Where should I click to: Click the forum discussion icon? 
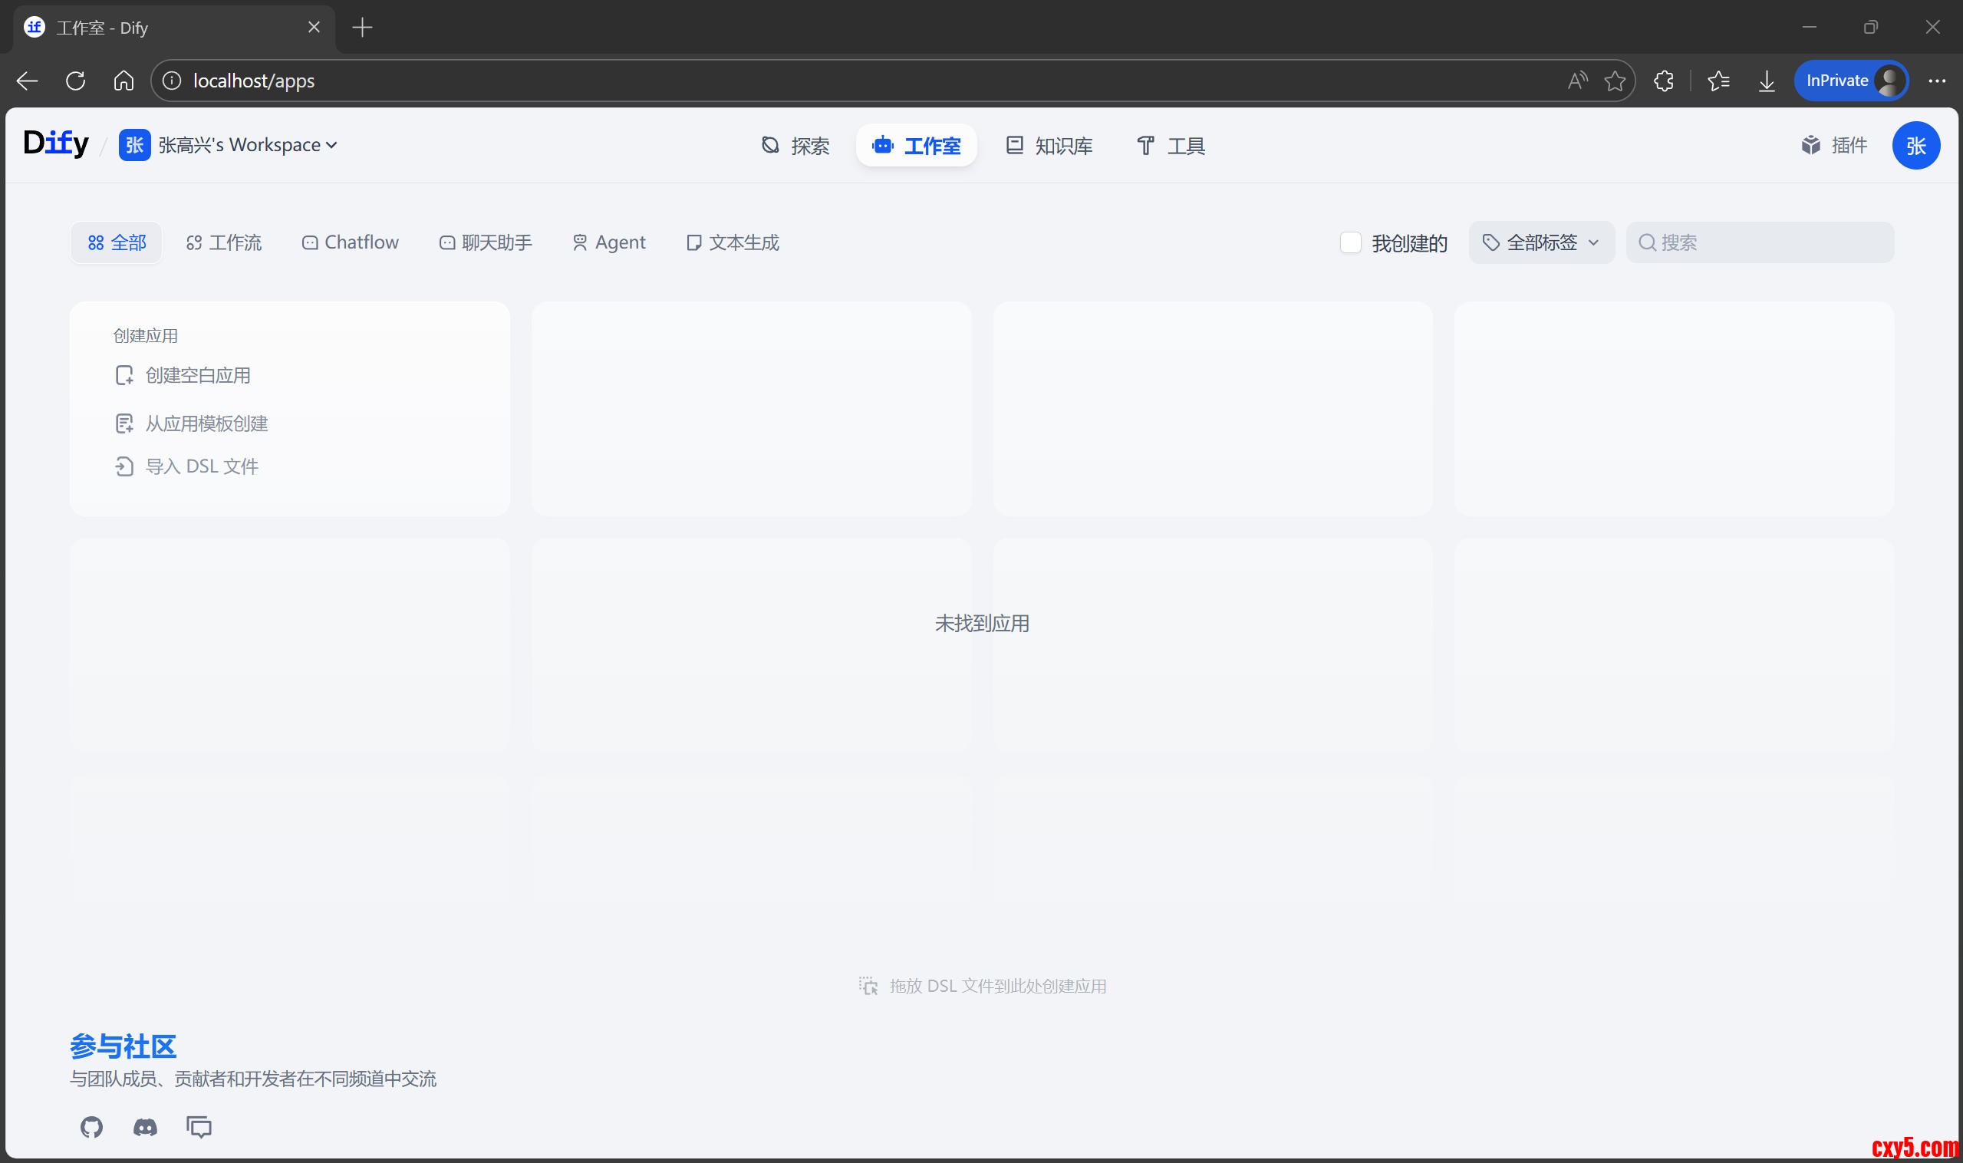pos(199,1127)
